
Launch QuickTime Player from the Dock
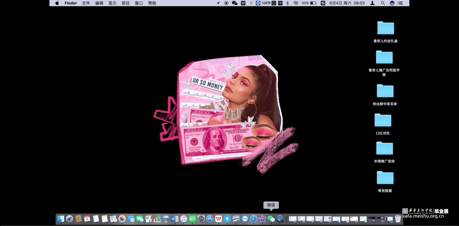click(280, 219)
